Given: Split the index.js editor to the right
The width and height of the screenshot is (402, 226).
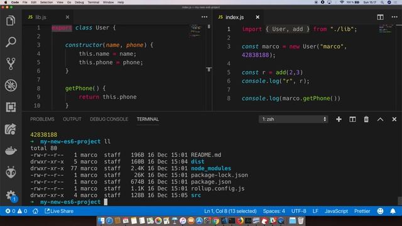Looking at the screenshot, I should 380,17.
